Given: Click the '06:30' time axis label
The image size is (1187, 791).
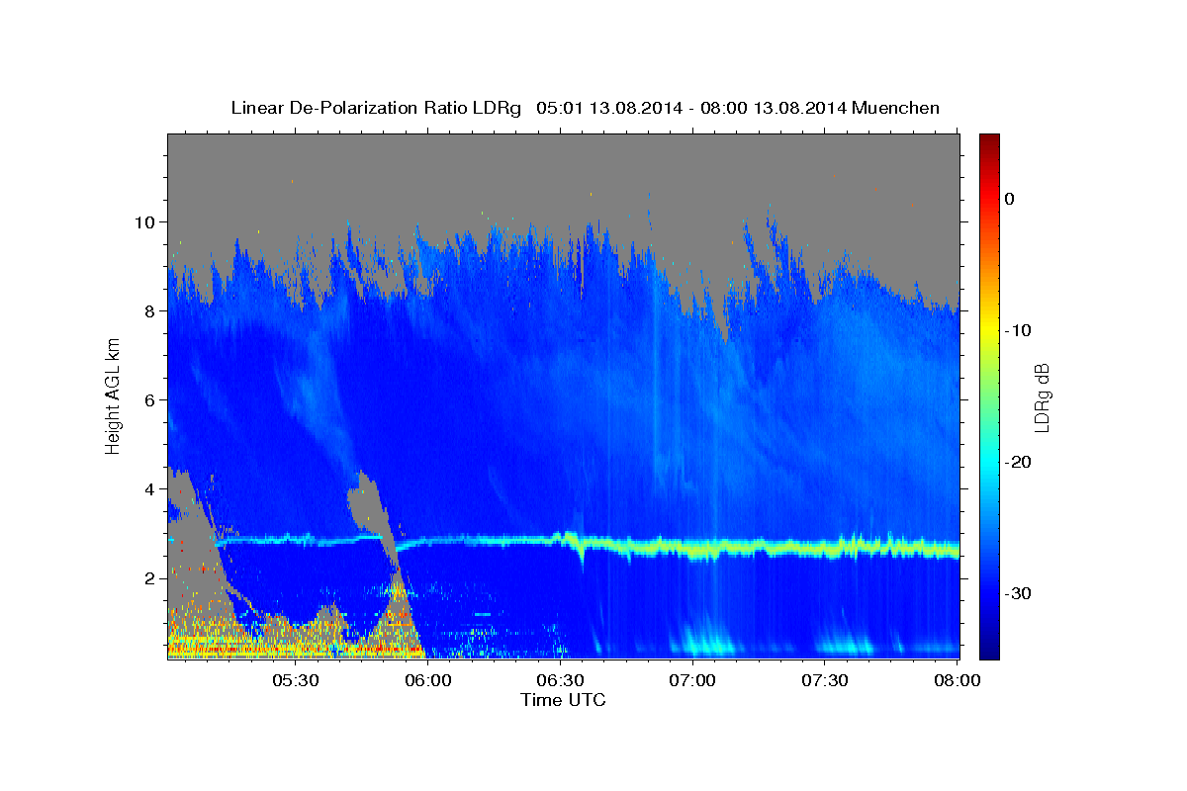Looking at the screenshot, I should tap(561, 680).
